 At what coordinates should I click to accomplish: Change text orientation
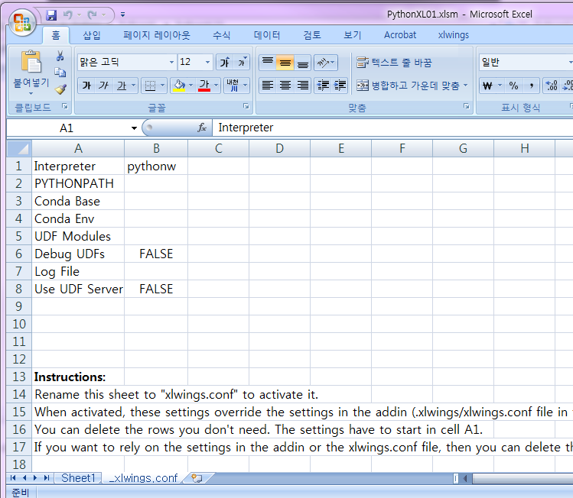click(x=325, y=63)
